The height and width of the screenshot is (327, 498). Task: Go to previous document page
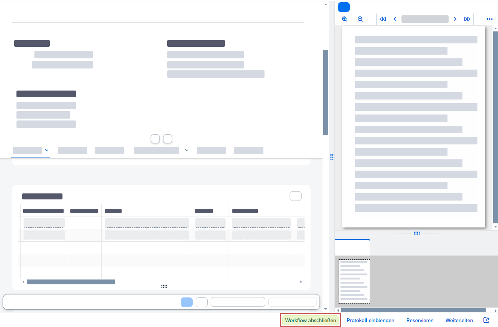coord(395,19)
